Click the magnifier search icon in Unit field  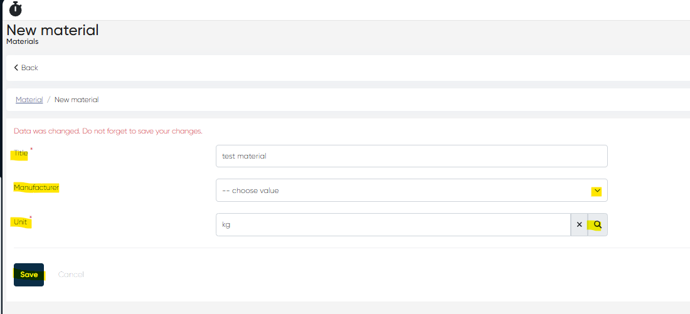597,224
